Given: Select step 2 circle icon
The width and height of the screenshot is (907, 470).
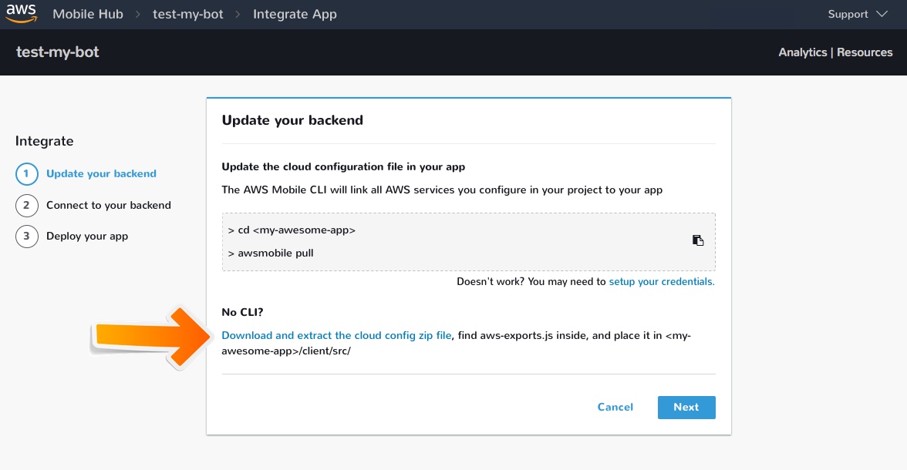Looking at the screenshot, I should pos(26,205).
